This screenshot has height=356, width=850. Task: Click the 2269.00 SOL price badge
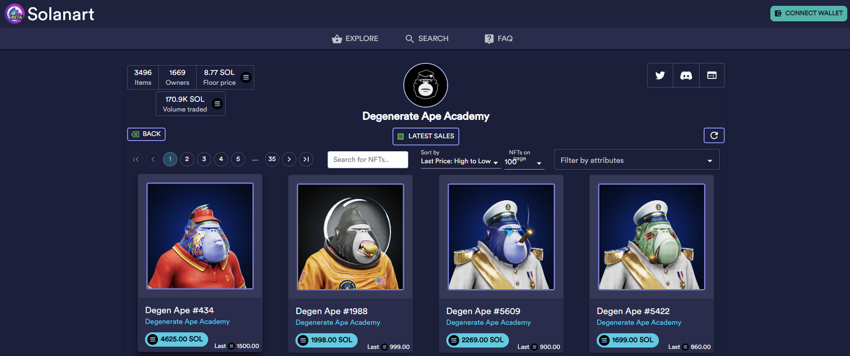[477, 340]
